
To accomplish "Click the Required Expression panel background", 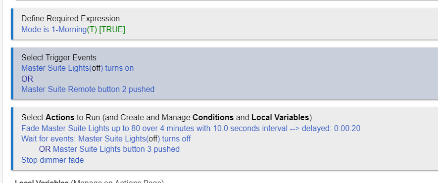I will (x=279, y=24).
